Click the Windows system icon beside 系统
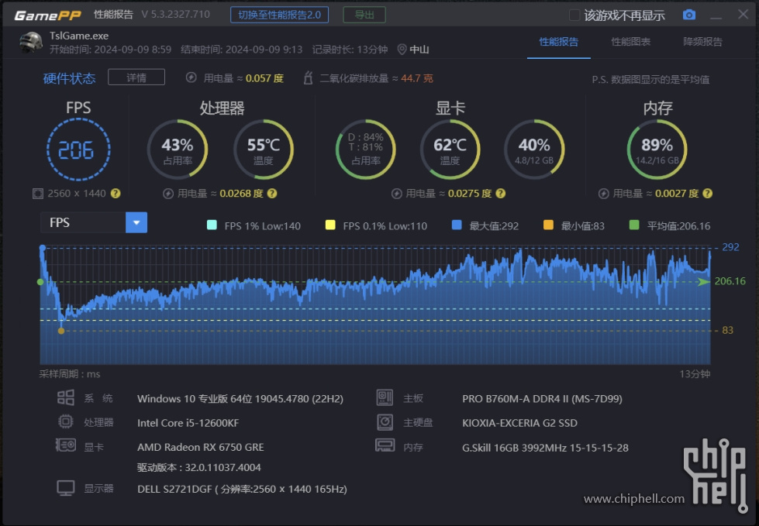The image size is (759, 526). (x=65, y=398)
